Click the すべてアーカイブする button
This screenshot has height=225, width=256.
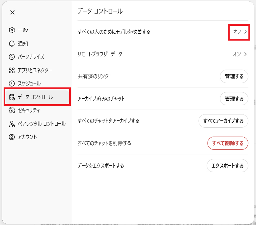(223, 121)
